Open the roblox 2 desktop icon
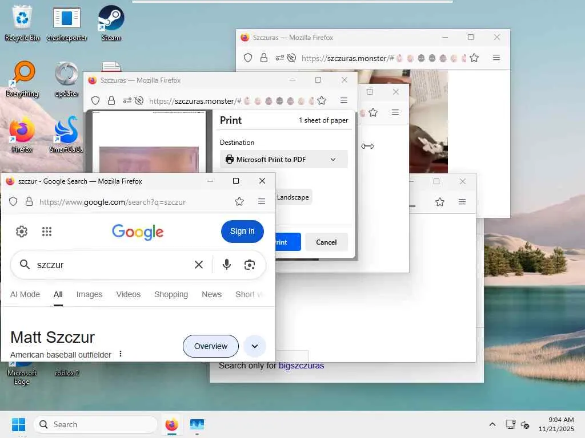Image resolution: width=585 pixels, height=438 pixels. tap(67, 372)
